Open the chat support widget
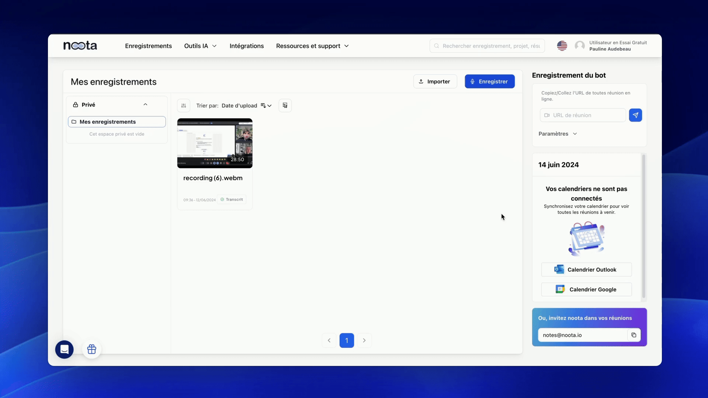 [x=65, y=349]
